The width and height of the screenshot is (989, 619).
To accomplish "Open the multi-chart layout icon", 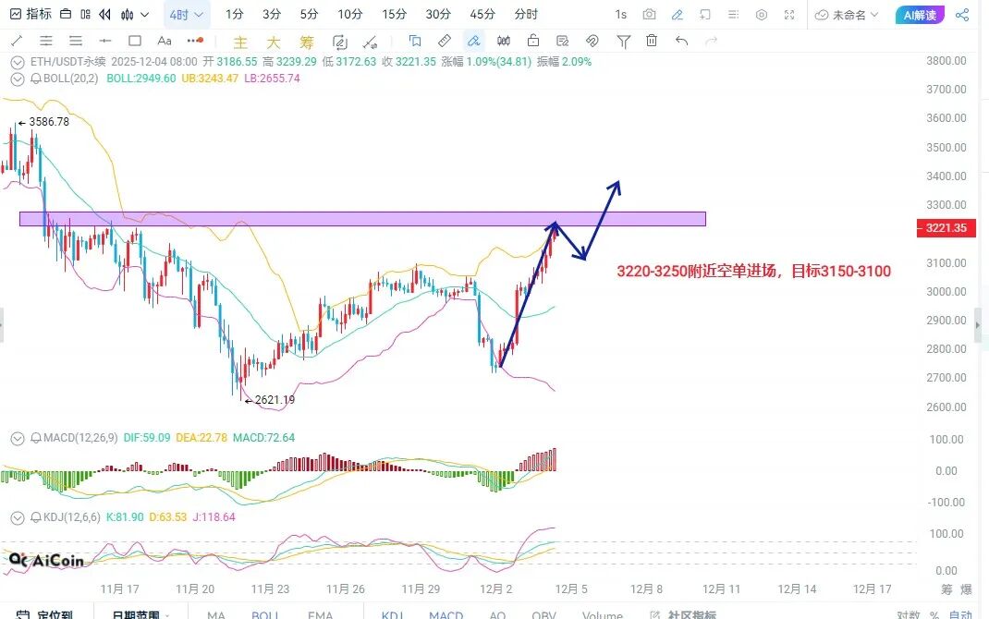I will [x=86, y=14].
